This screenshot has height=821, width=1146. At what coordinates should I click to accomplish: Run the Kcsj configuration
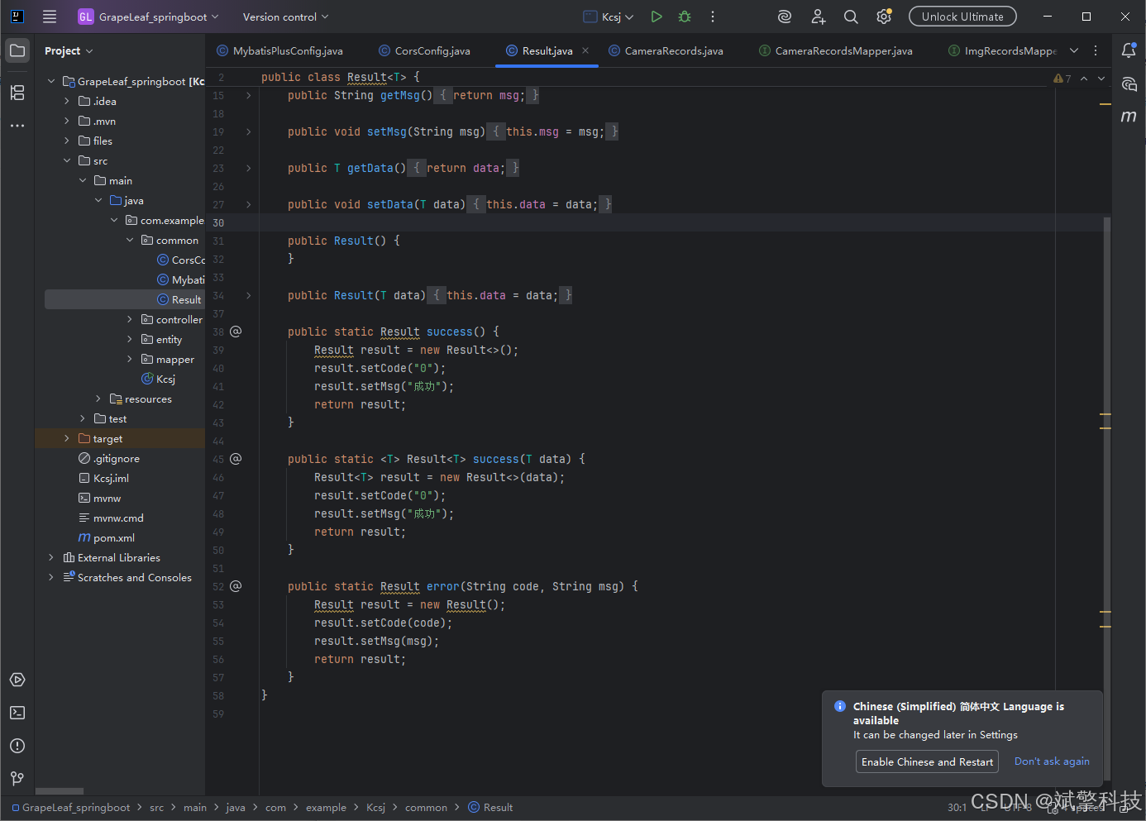pyautogui.click(x=657, y=17)
